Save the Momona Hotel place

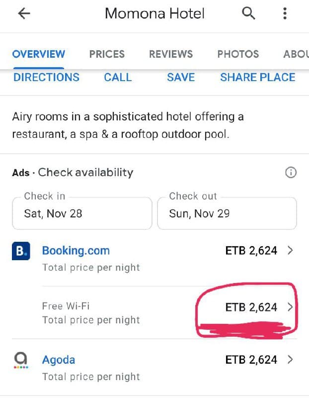pyautogui.click(x=181, y=77)
